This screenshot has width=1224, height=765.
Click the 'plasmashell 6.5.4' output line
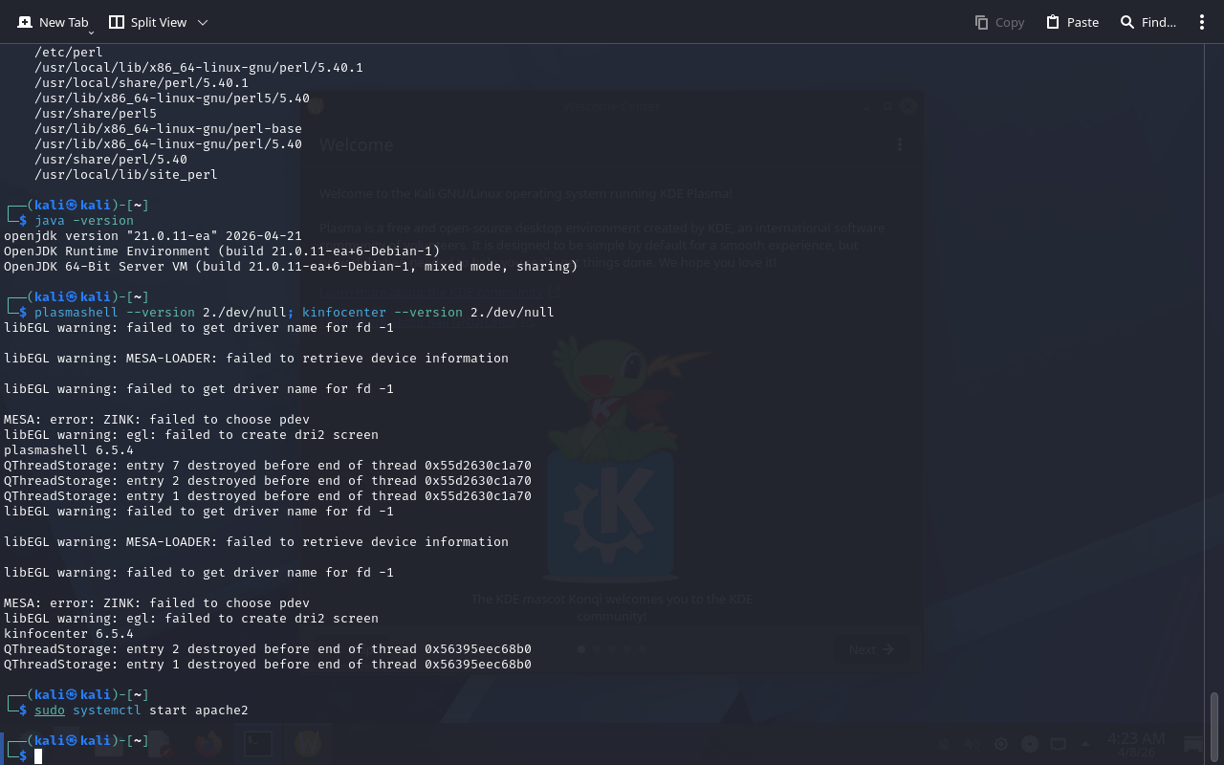(x=69, y=450)
